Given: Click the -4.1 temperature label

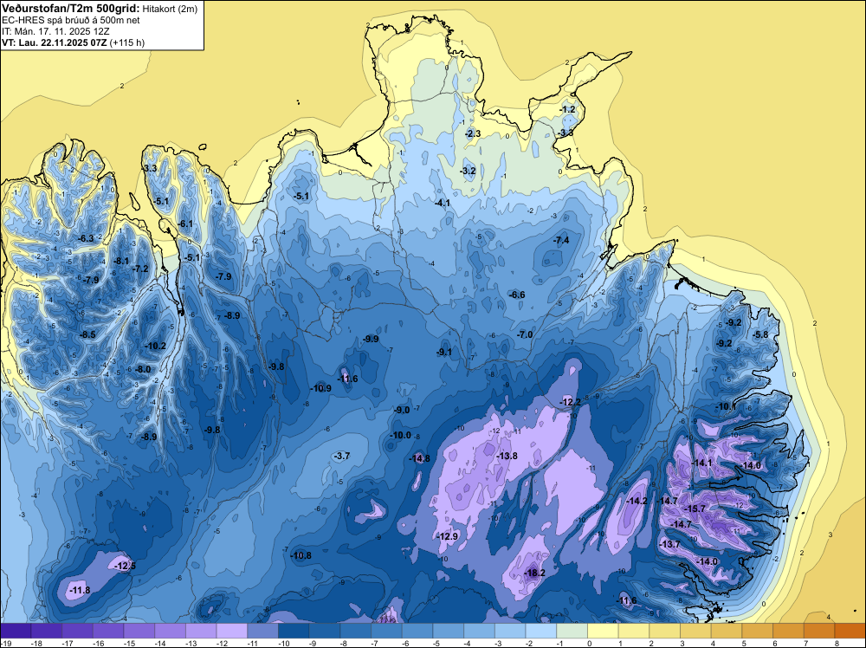Looking at the screenshot, I should 443,203.
